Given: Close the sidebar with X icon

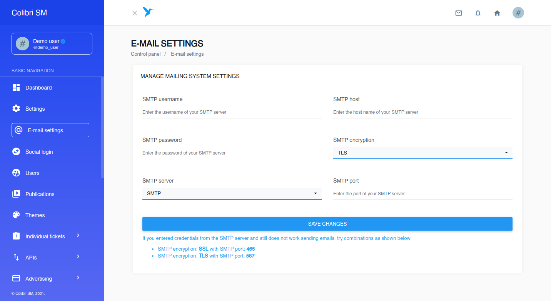Looking at the screenshot, I should coord(135,13).
